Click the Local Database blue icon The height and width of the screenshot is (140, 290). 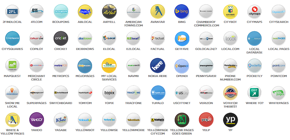click(255, 38)
